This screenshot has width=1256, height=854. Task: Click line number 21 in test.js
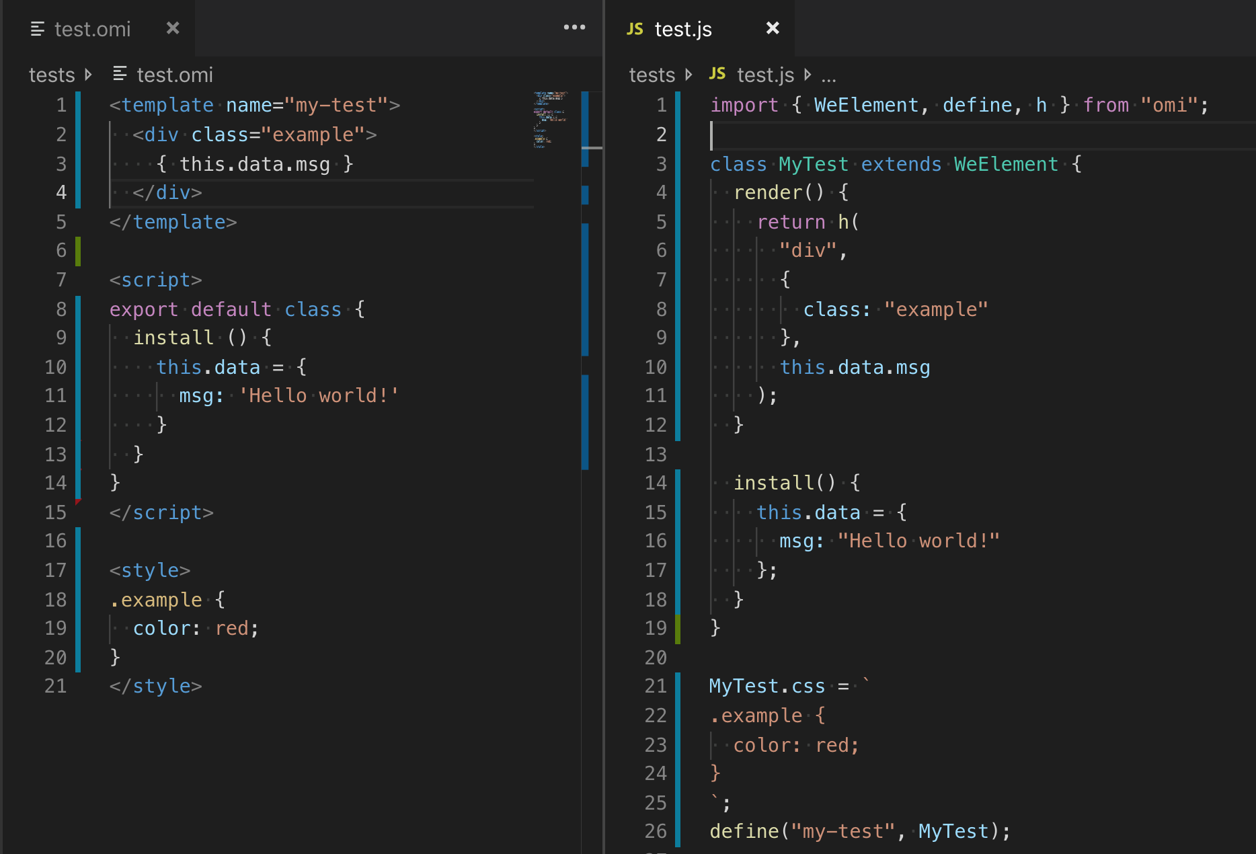656,686
